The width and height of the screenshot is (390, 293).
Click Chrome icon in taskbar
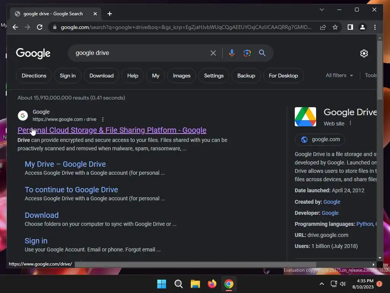click(x=229, y=284)
